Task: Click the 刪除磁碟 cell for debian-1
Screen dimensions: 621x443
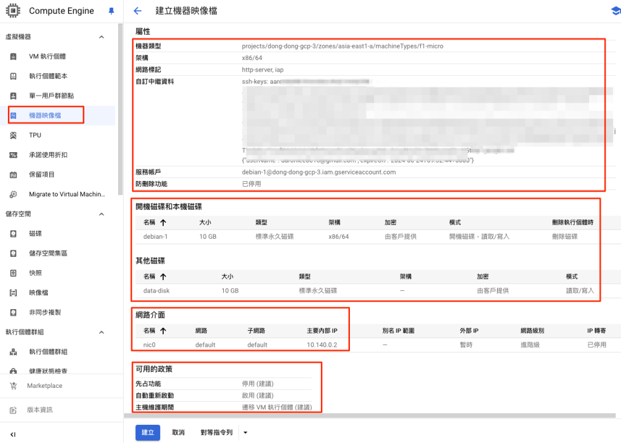Action: (x=565, y=237)
